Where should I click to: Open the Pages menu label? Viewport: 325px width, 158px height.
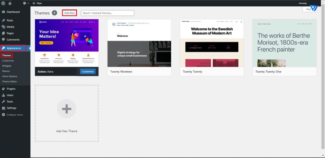[x=10, y=33]
